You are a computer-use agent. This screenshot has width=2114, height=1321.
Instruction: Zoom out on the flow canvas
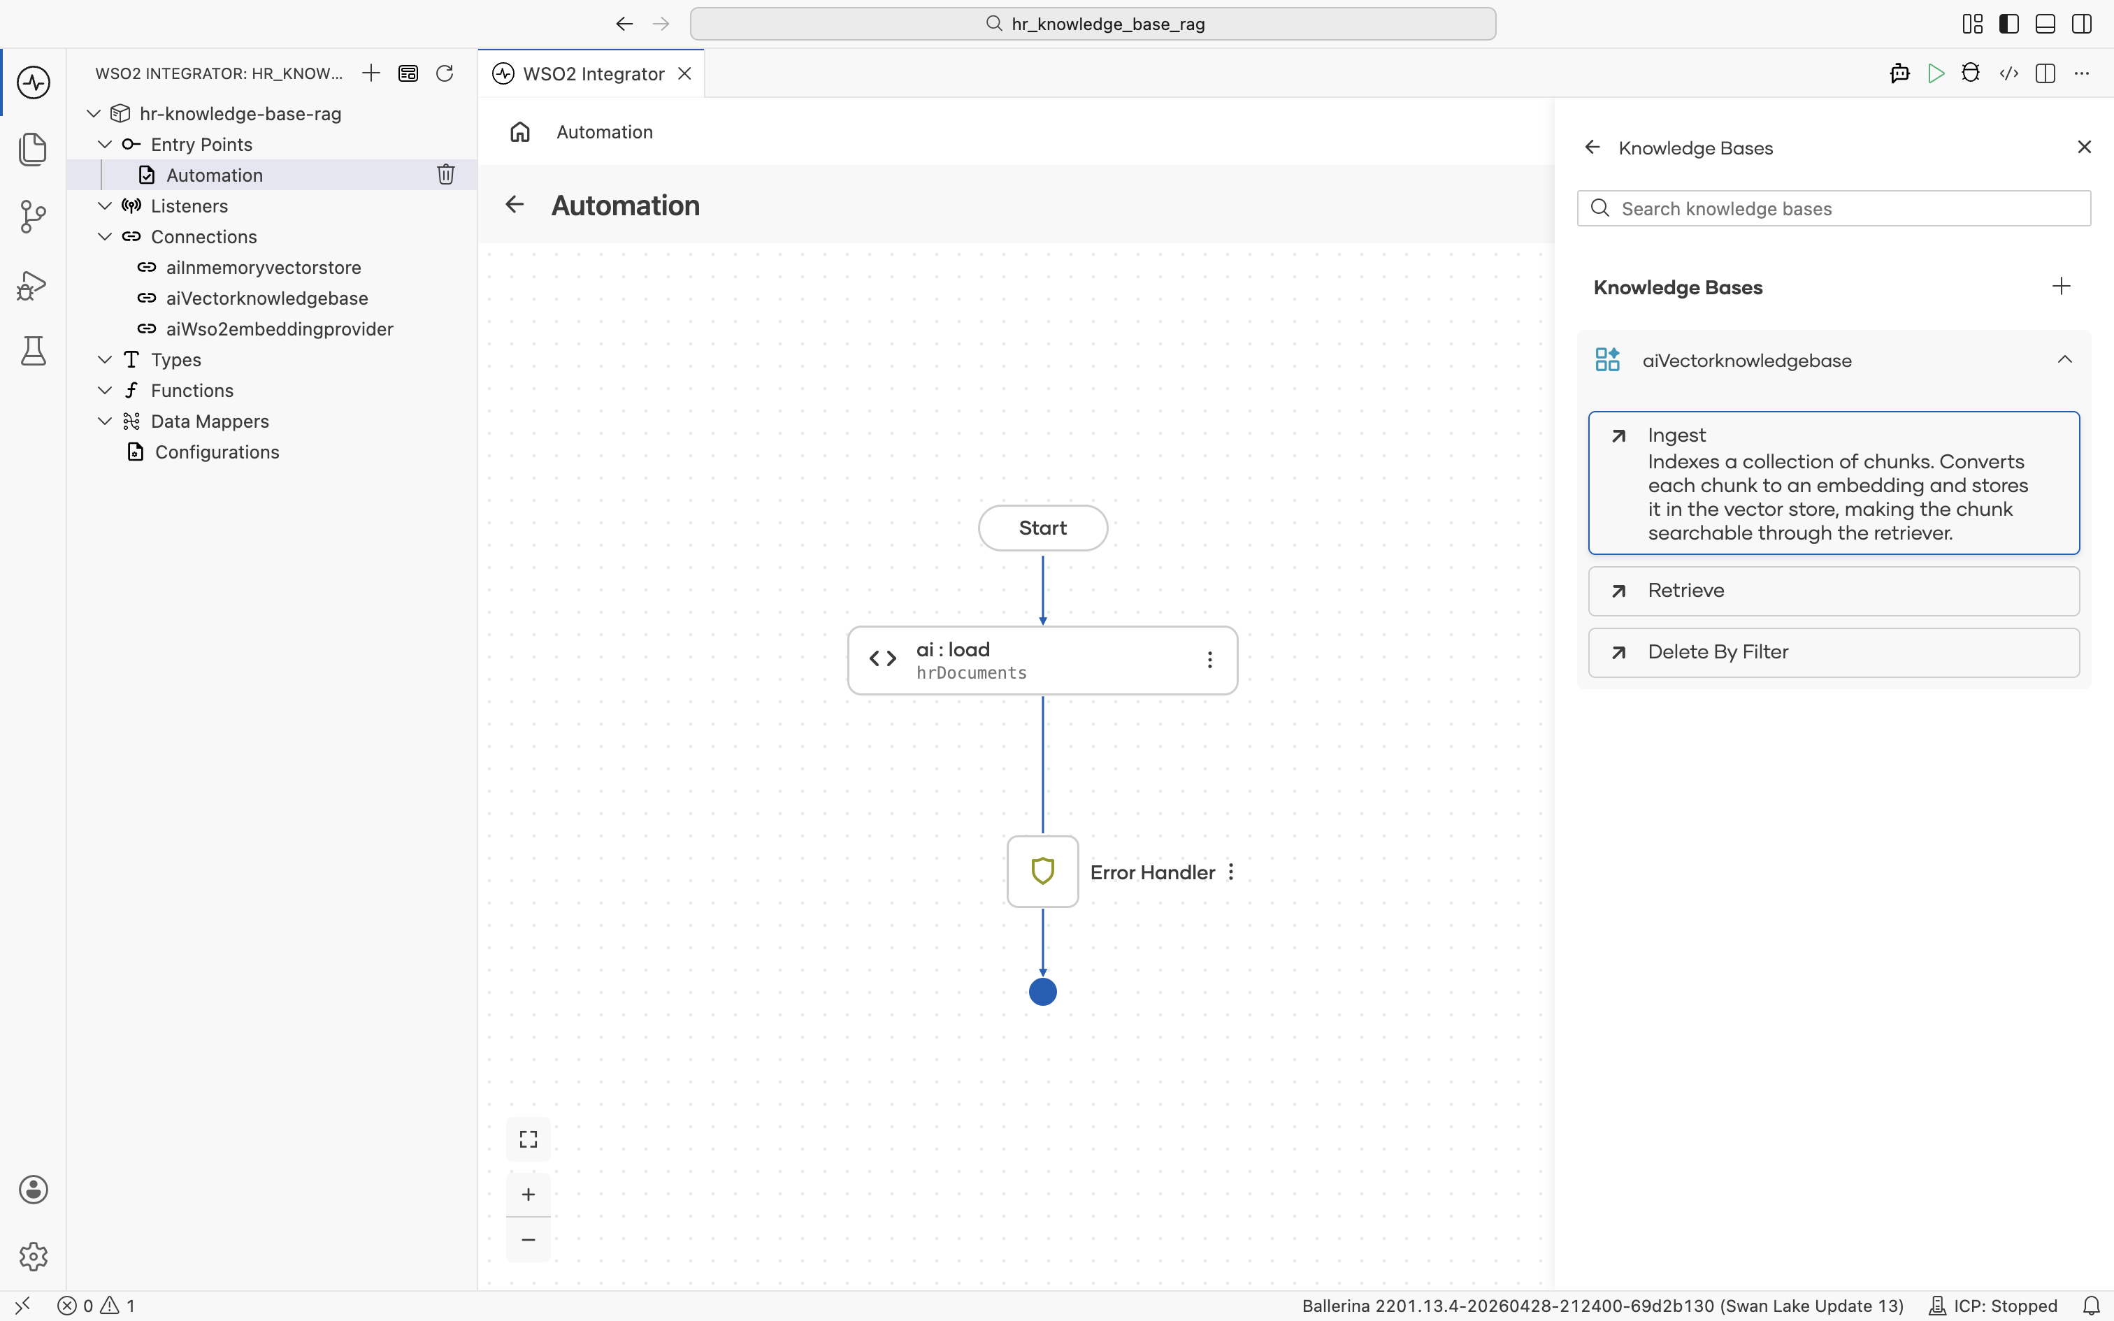pyautogui.click(x=528, y=1240)
